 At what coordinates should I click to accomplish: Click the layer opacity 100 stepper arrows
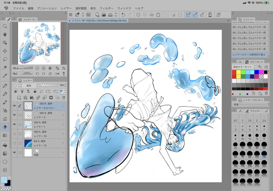pyautogui.click(x=65, y=85)
